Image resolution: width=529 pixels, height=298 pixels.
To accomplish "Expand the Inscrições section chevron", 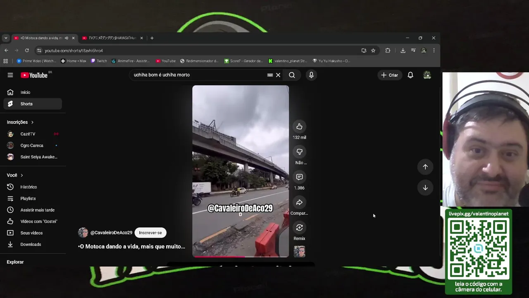I will [32, 122].
